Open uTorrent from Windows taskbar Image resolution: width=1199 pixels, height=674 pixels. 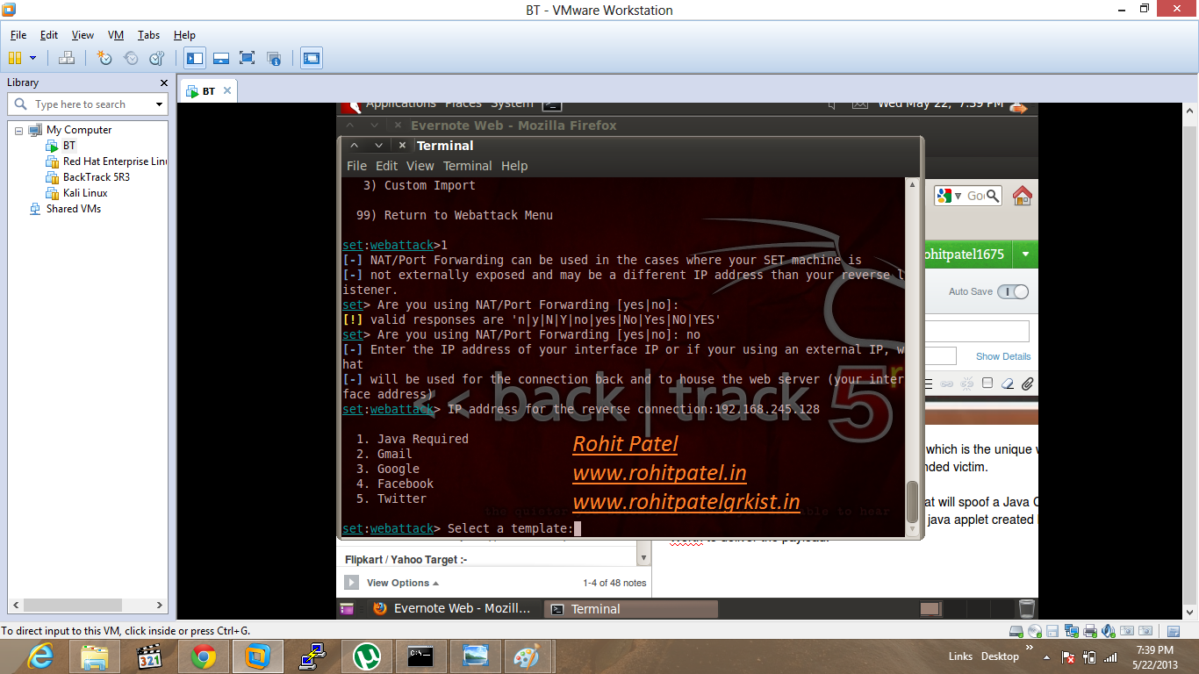pos(366,656)
